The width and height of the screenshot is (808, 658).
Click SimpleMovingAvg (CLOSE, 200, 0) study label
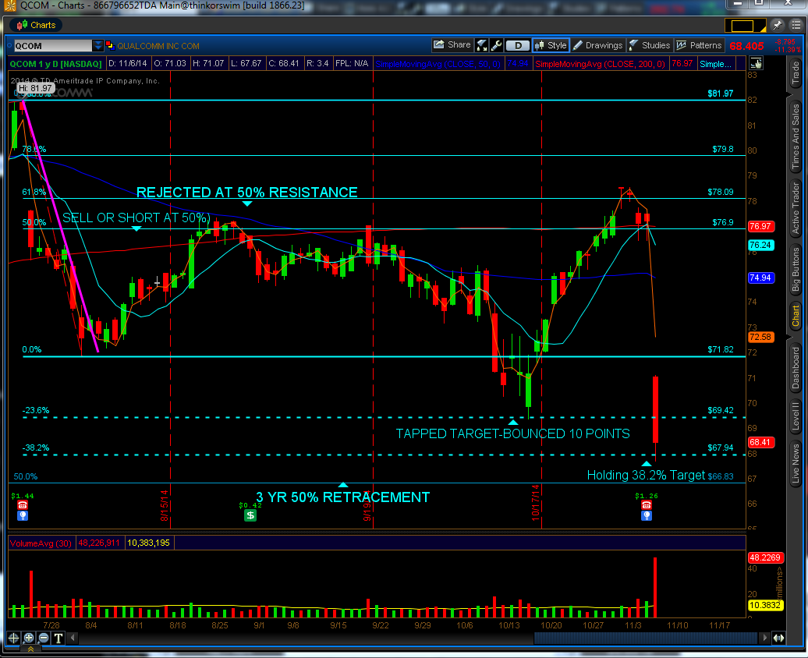click(601, 64)
